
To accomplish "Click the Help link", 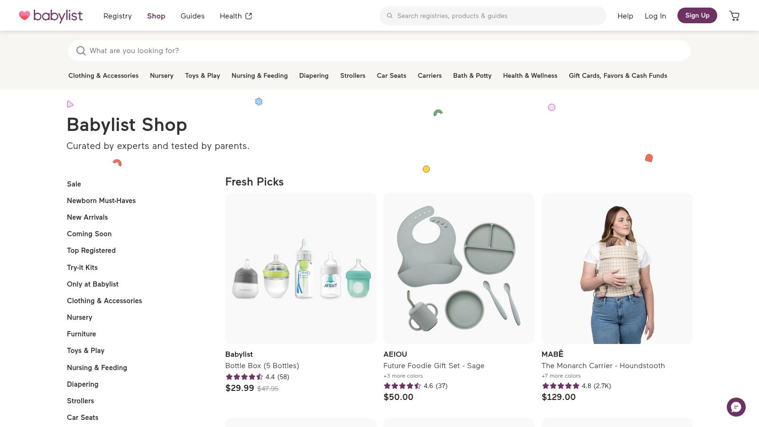I will [625, 16].
